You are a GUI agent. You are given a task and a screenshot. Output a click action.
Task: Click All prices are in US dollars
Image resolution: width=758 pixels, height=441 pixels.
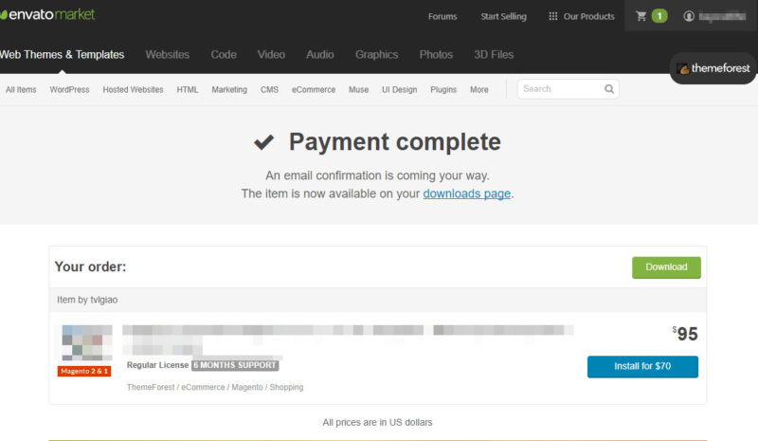(377, 422)
